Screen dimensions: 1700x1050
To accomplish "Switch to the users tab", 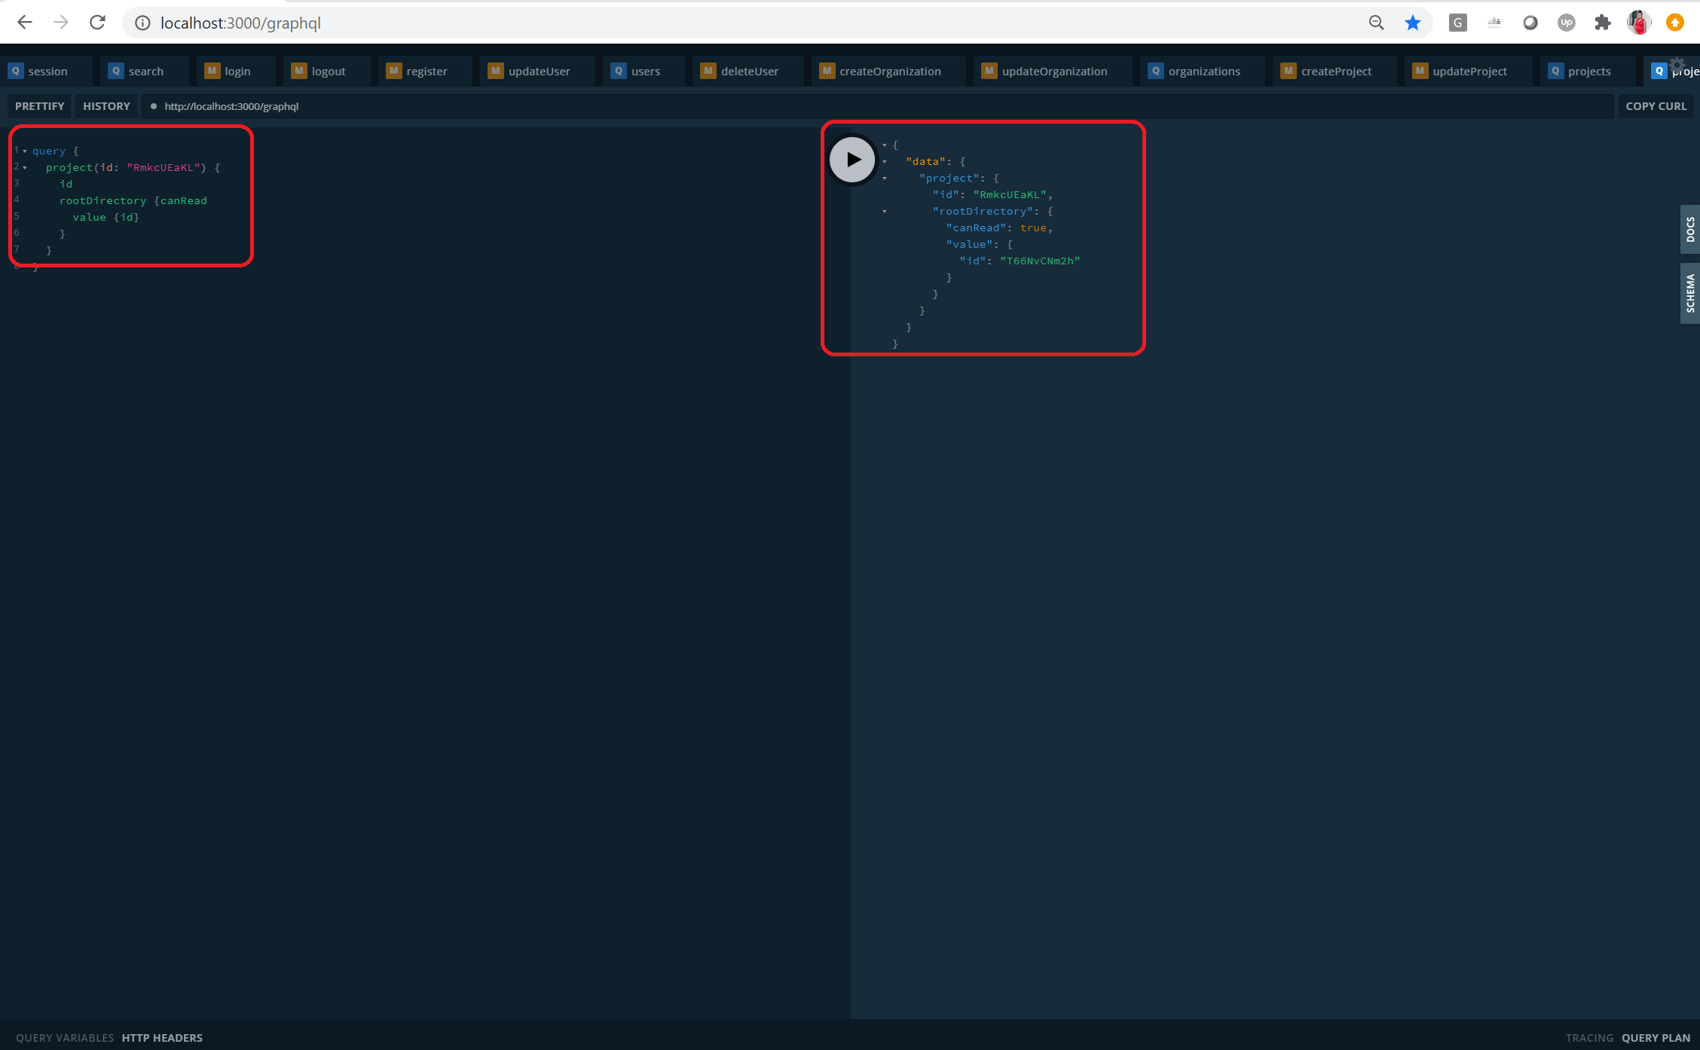I will [641, 71].
